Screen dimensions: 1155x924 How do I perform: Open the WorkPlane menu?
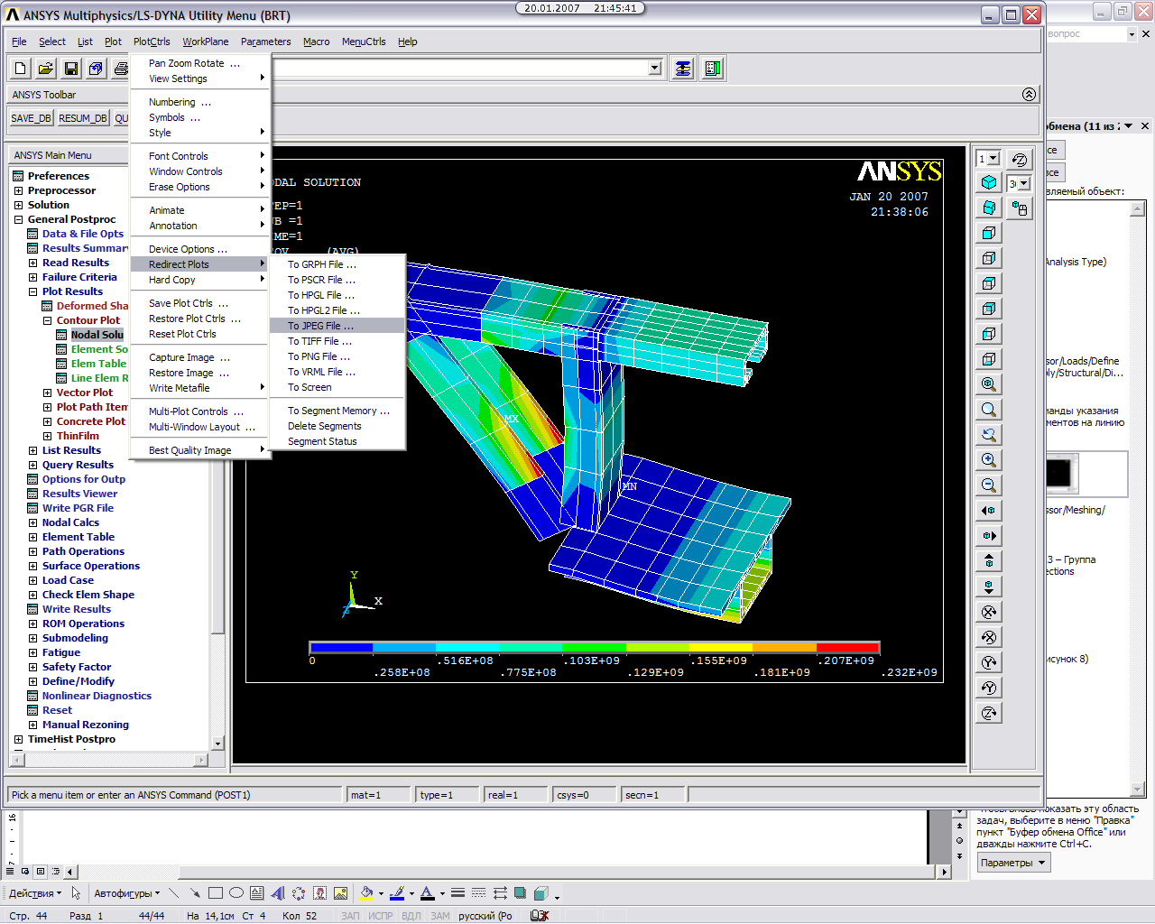(206, 42)
